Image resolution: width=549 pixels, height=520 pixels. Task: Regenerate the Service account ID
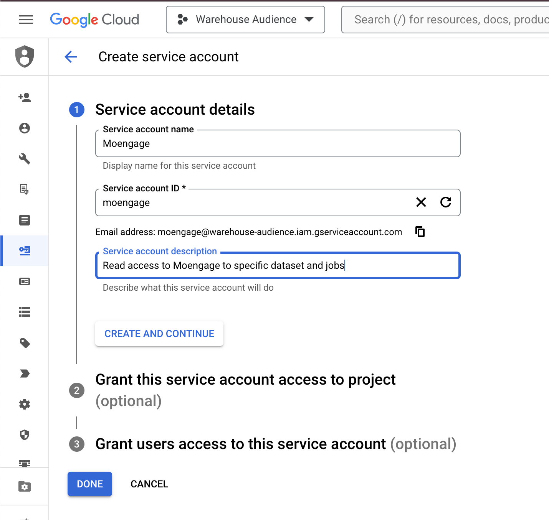point(445,202)
